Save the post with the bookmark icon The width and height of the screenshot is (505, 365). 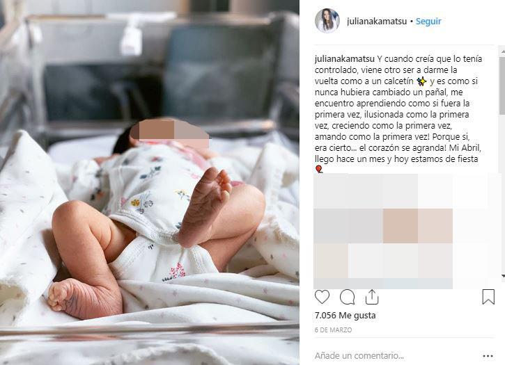pos(488,297)
